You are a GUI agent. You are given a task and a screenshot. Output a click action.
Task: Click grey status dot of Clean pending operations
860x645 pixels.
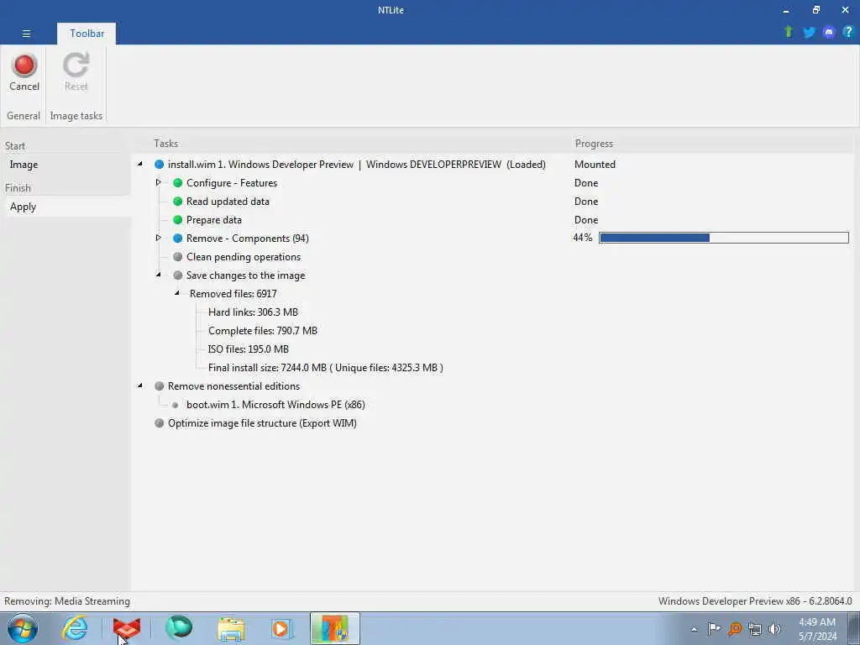click(178, 257)
